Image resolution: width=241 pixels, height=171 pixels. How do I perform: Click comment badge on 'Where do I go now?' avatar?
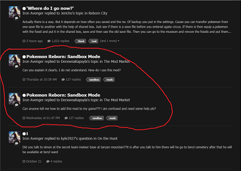pyautogui.click(x=16, y=18)
